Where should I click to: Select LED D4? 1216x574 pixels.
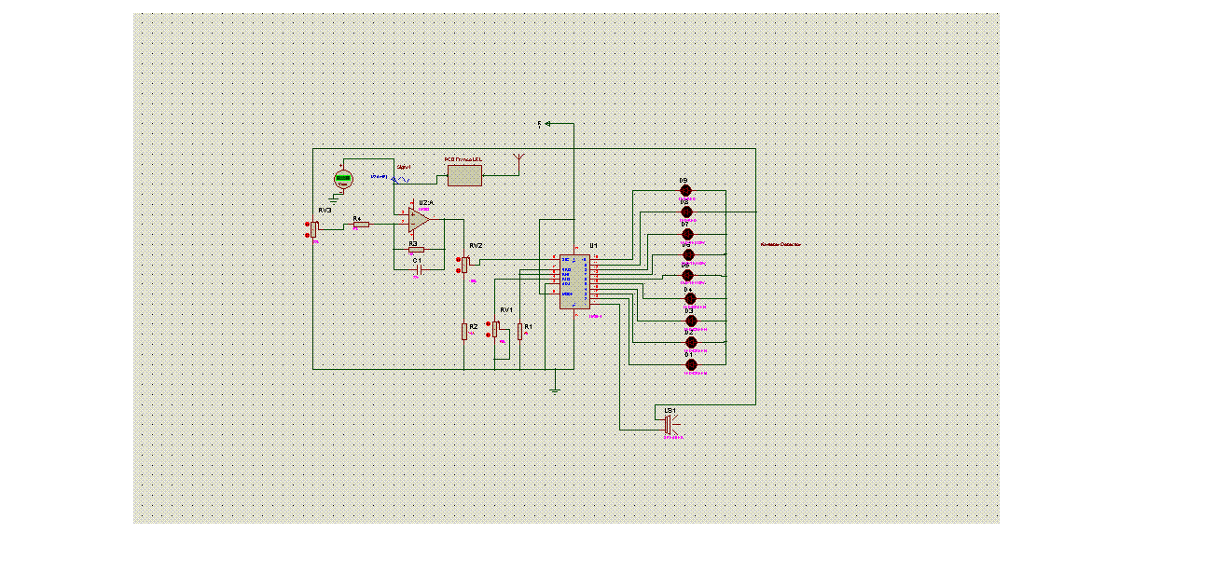(690, 298)
